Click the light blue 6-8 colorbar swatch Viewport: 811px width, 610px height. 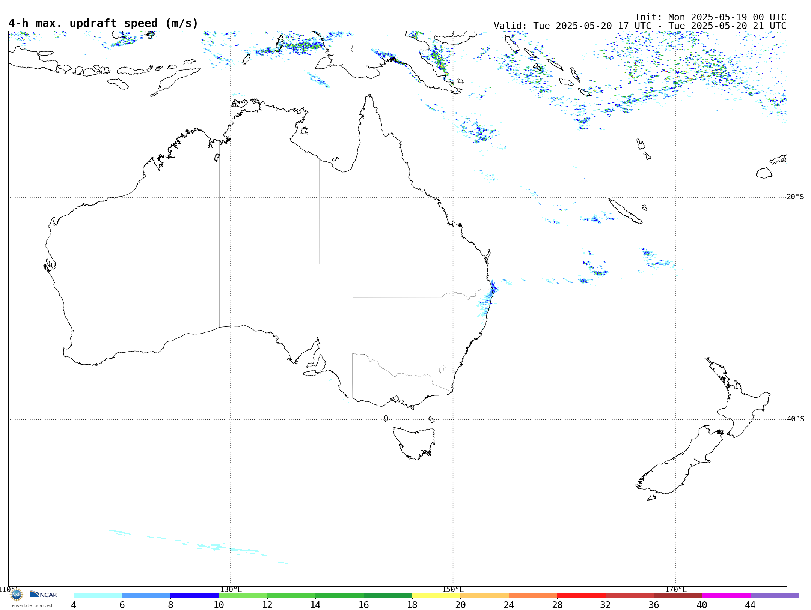coord(146,596)
